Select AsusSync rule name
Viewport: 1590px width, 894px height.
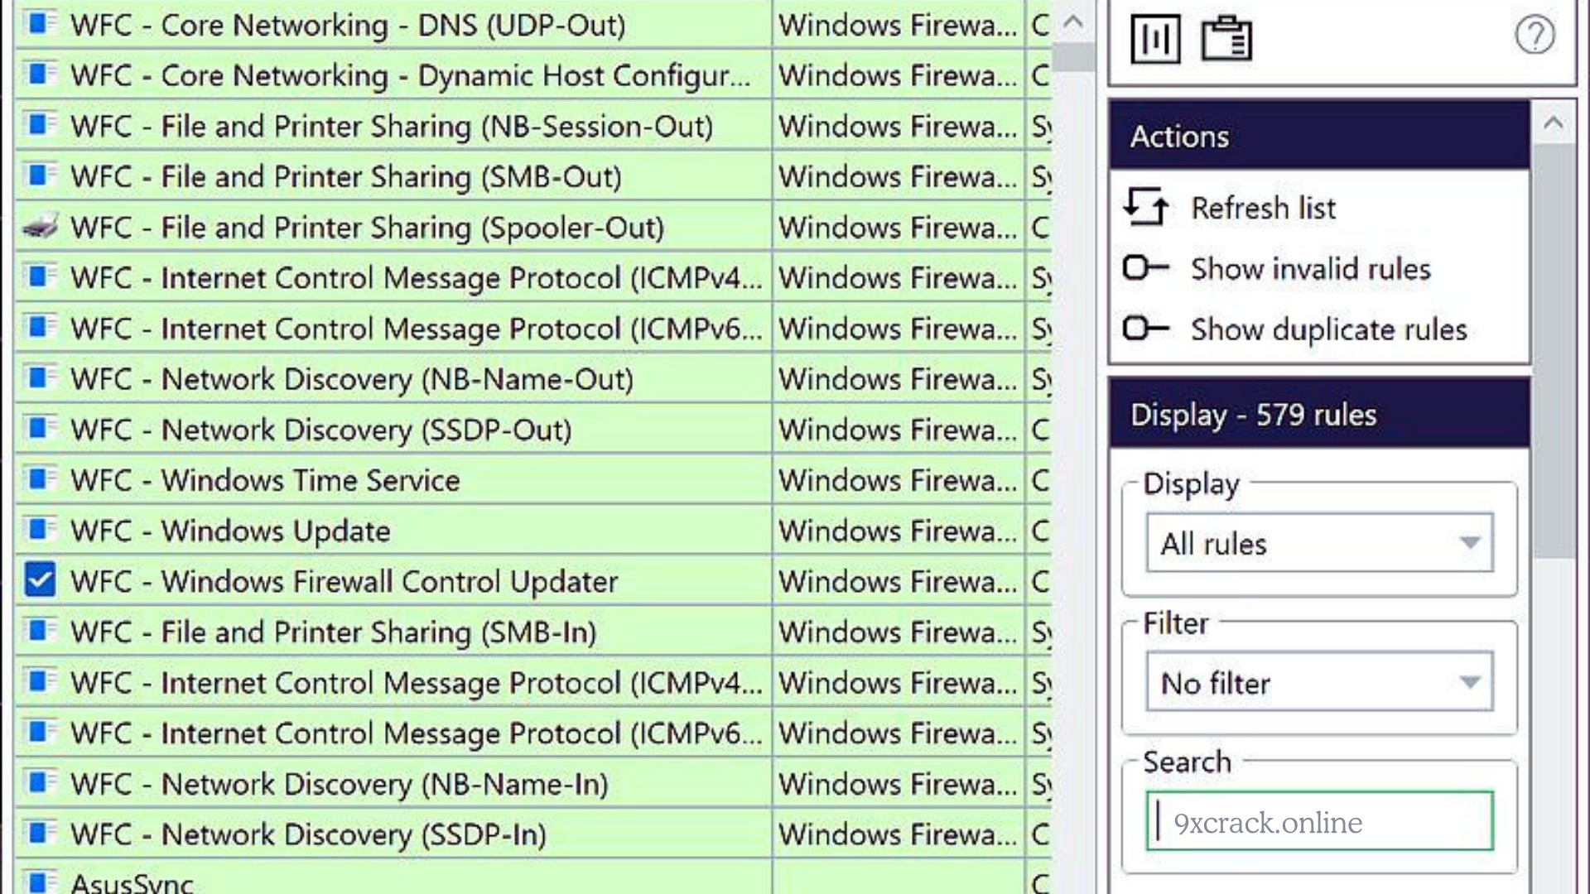(132, 882)
